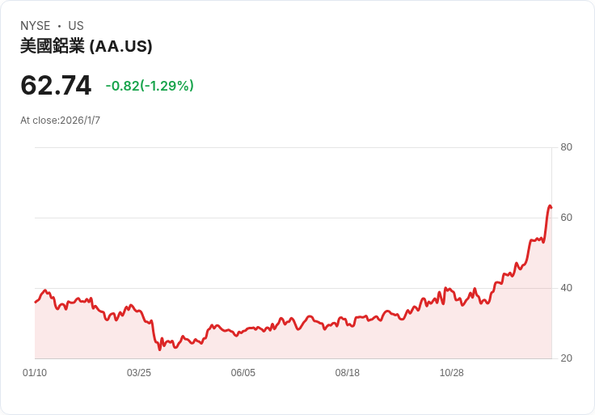Click the US market label
Image resolution: width=595 pixels, height=415 pixels.
76,26
